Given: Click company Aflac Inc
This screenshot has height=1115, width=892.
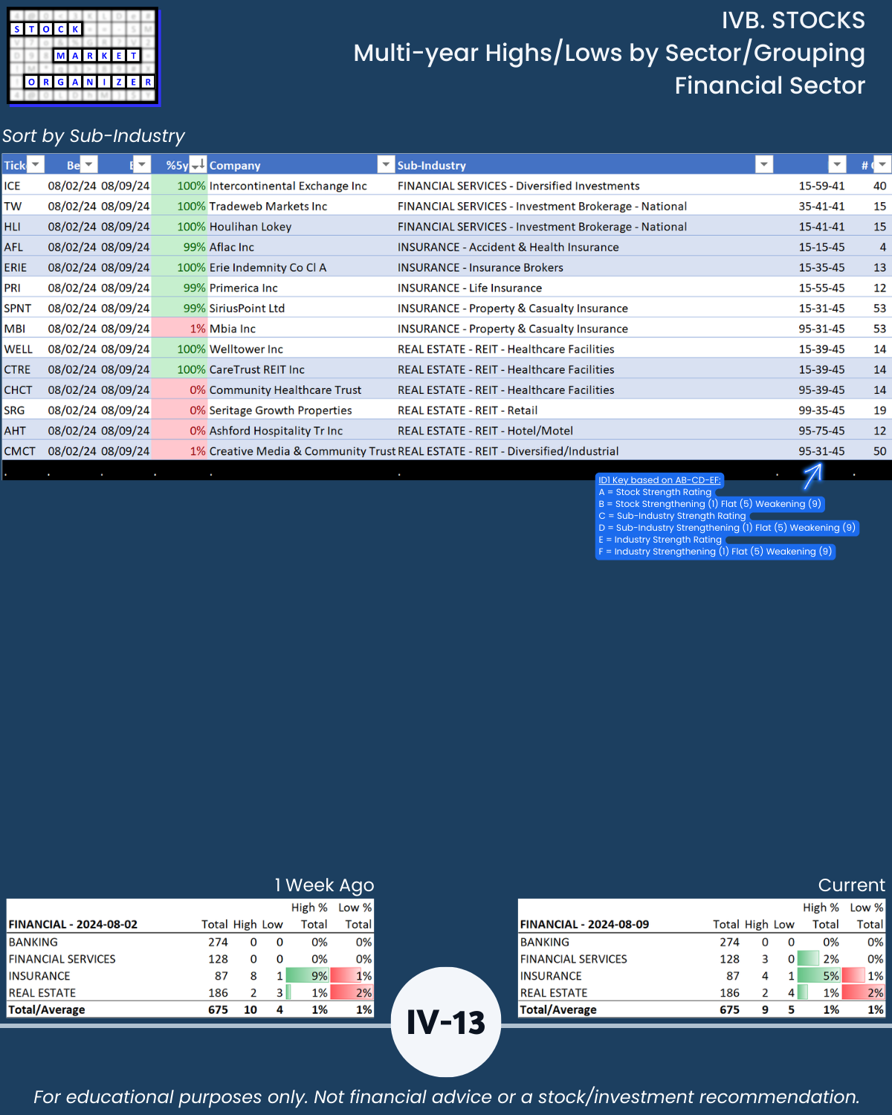Looking at the screenshot, I should tap(232, 247).
